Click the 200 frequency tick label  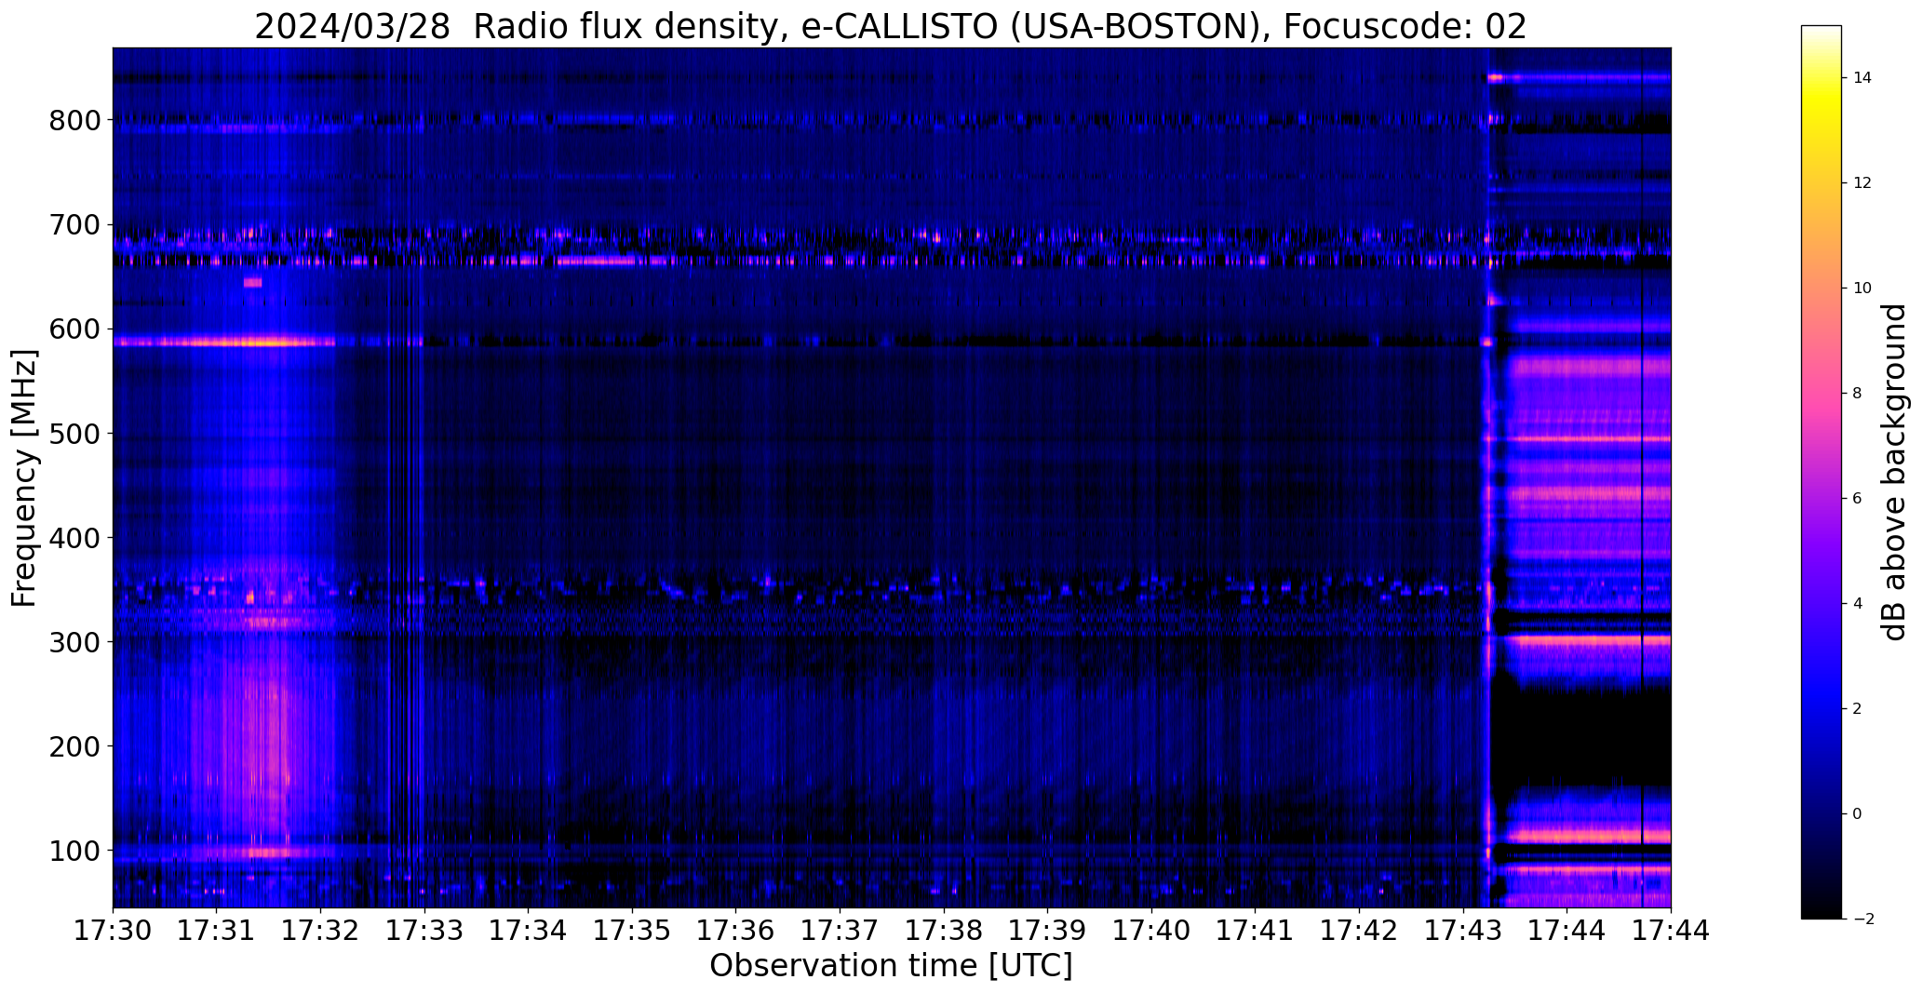tap(74, 746)
